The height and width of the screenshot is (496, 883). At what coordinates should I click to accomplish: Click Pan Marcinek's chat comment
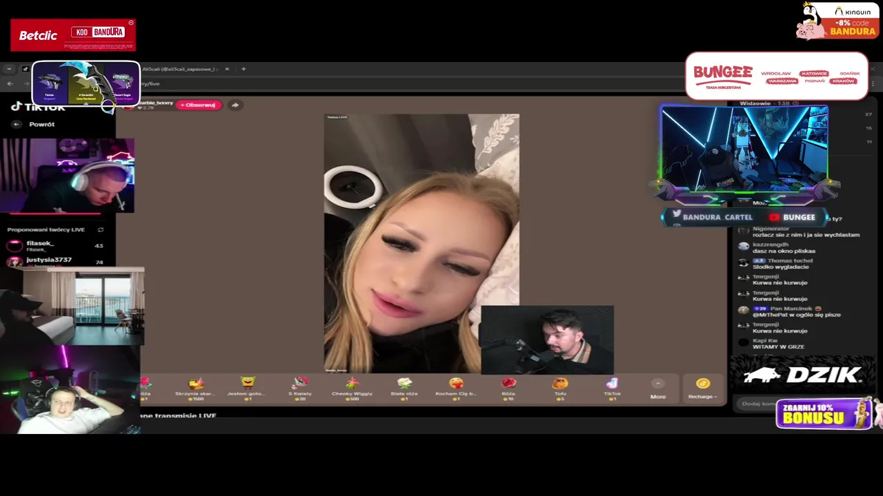(789, 312)
